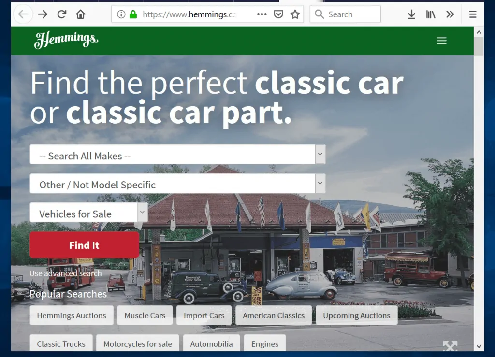Image resolution: width=495 pixels, height=357 pixels.
Task: Go back with the browser back arrow
Action: (23, 14)
